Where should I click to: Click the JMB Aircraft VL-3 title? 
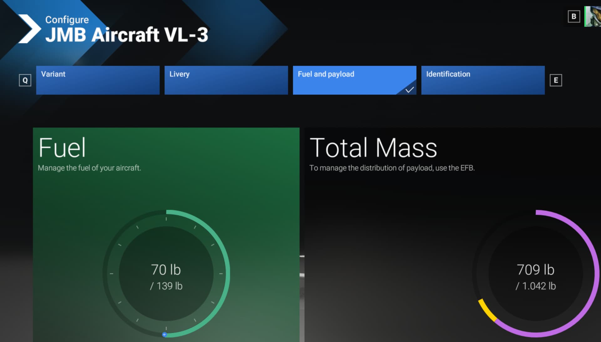[x=127, y=34]
